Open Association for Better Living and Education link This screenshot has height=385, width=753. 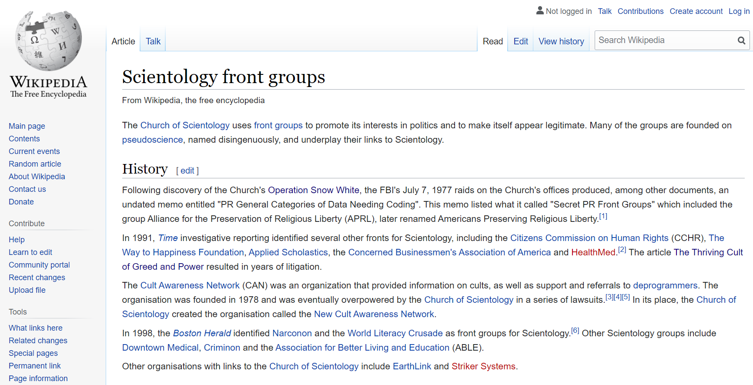(x=362, y=348)
